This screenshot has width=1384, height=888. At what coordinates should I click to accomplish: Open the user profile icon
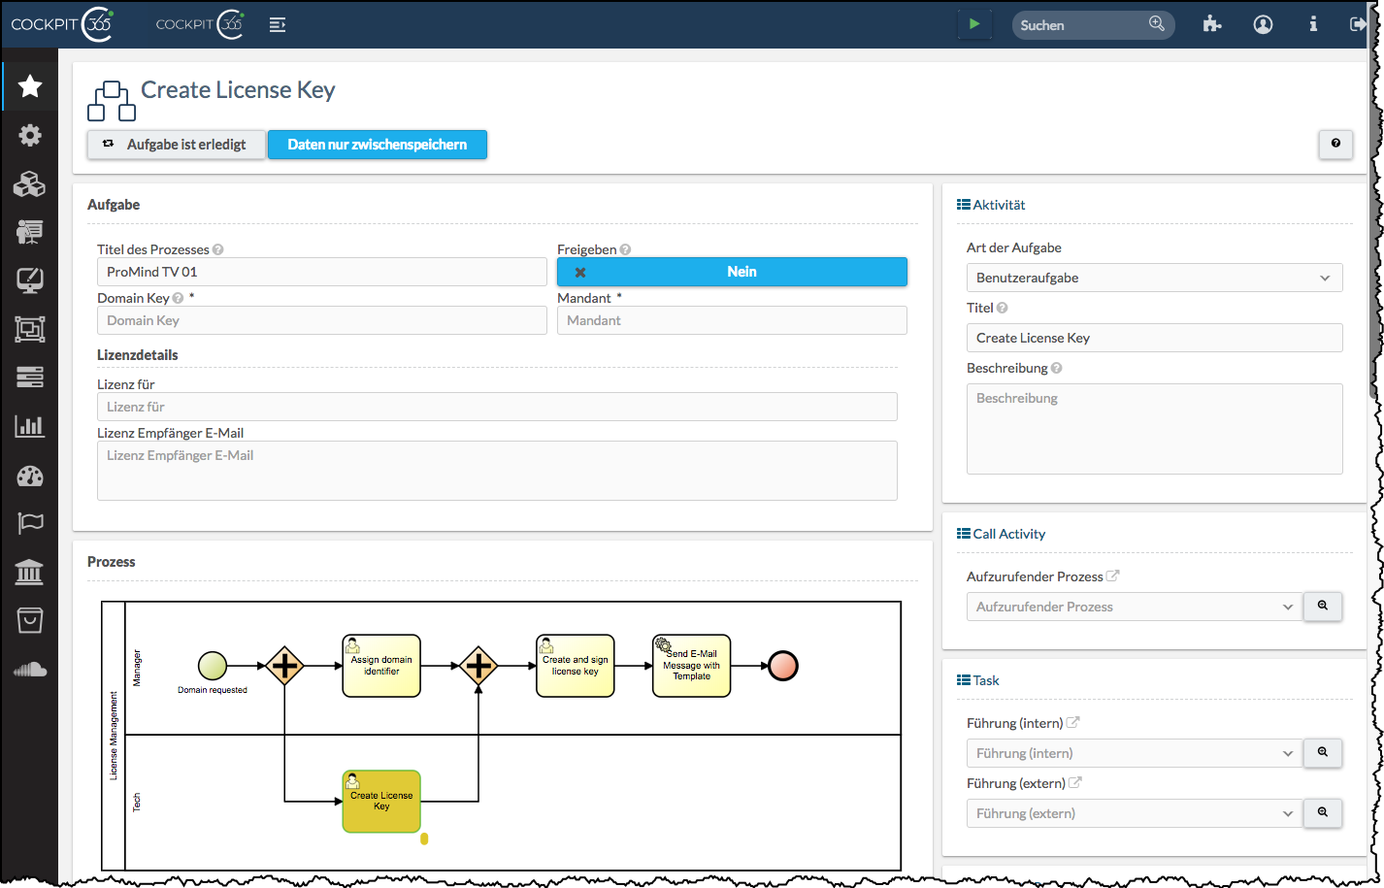(x=1263, y=25)
